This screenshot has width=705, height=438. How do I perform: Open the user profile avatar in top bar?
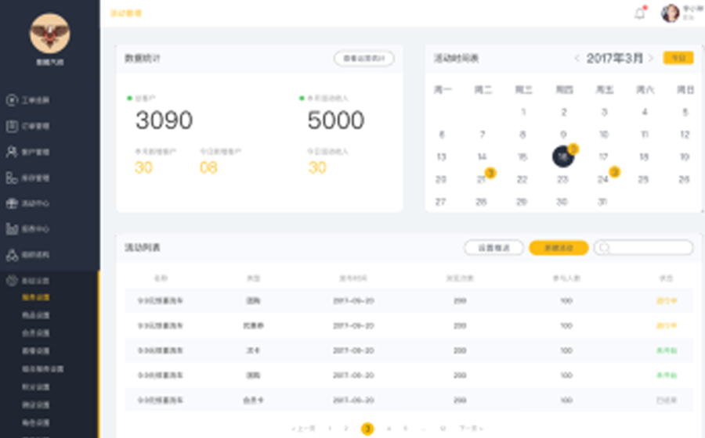pos(670,13)
